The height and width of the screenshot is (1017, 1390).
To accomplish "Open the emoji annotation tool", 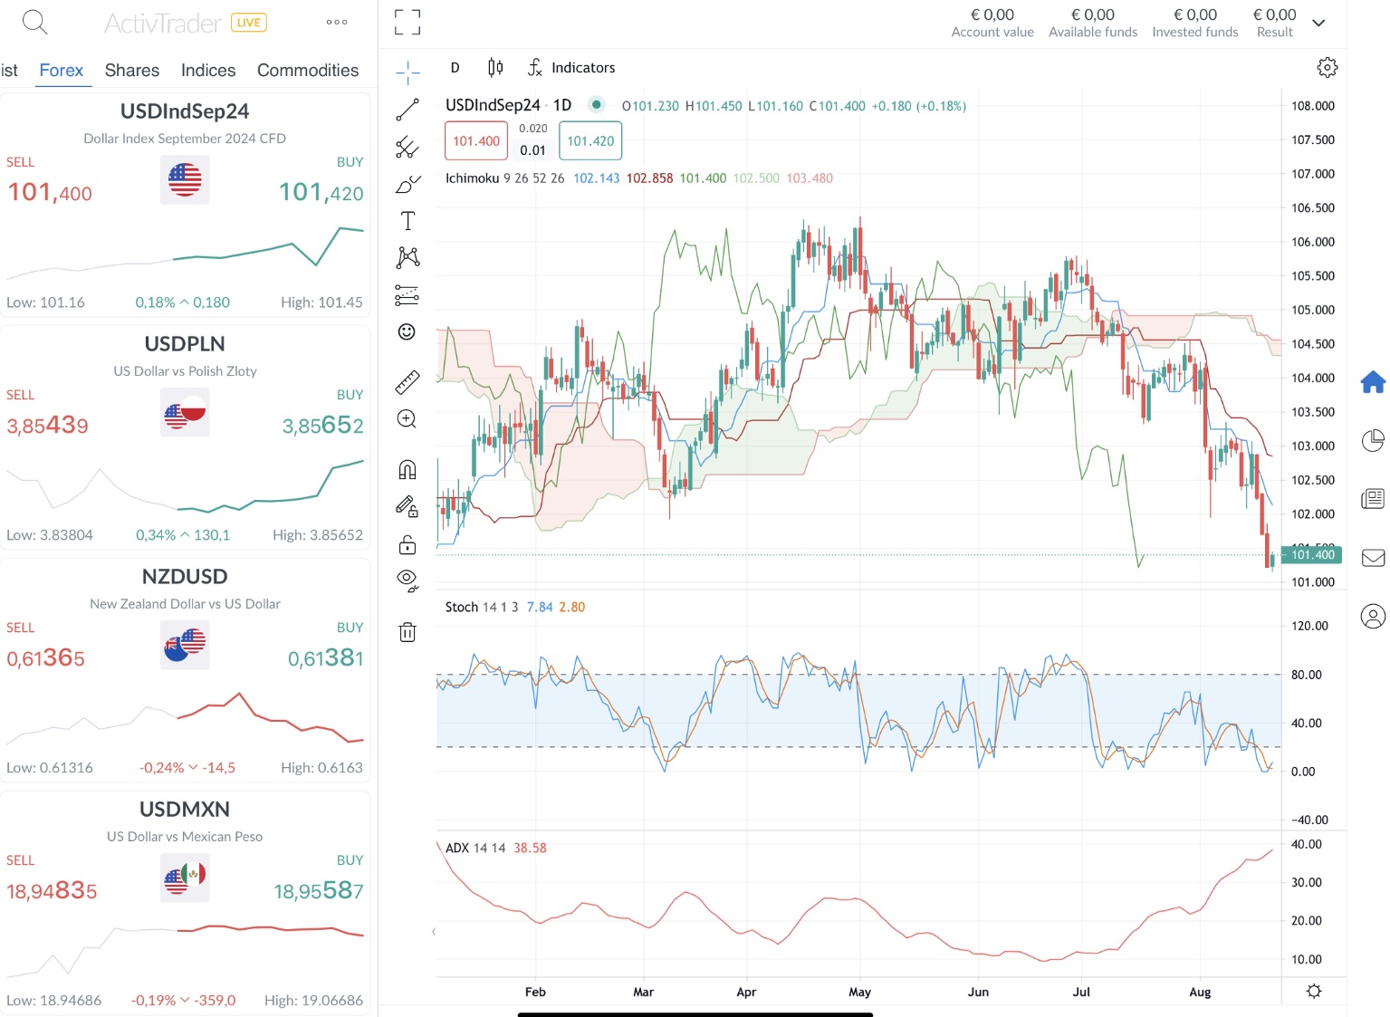I will [x=407, y=332].
